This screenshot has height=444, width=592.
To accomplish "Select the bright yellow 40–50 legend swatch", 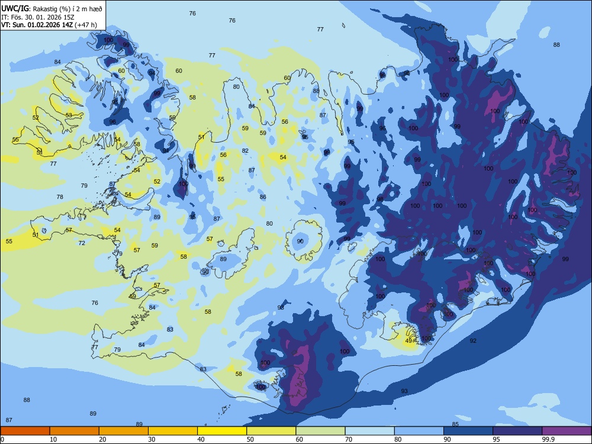I will point(222,431).
